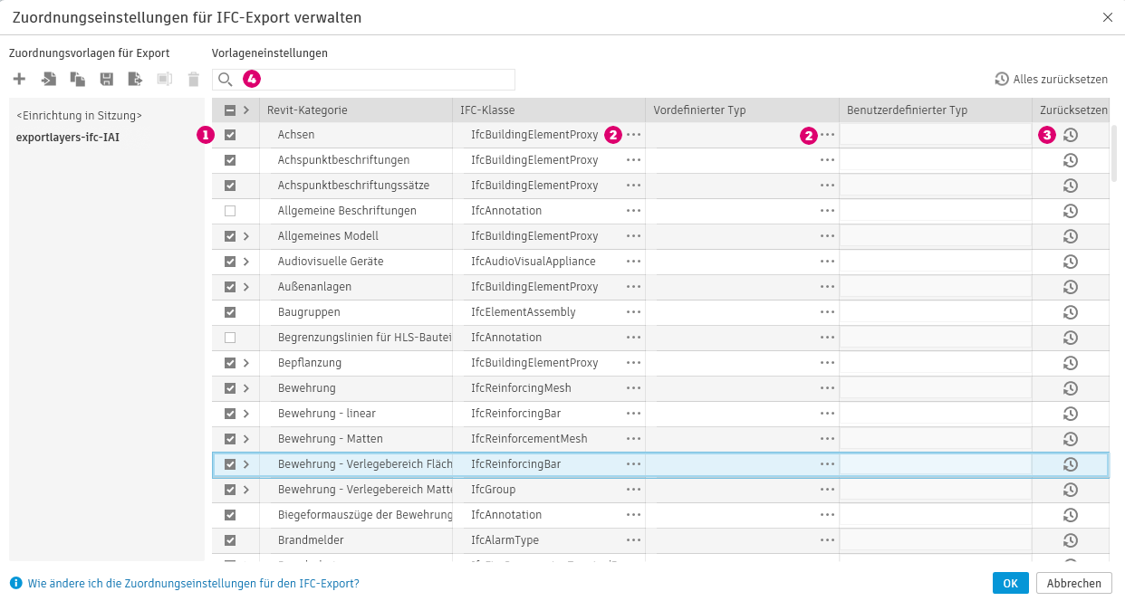Expand all rows using header chevron
This screenshot has height=601, width=1125.
pos(246,110)
